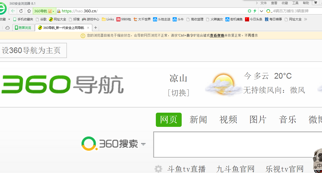This screenshot has width=322, height=173.
Task: Open a new tab with the plus button
Action: [x=95, y=28]
